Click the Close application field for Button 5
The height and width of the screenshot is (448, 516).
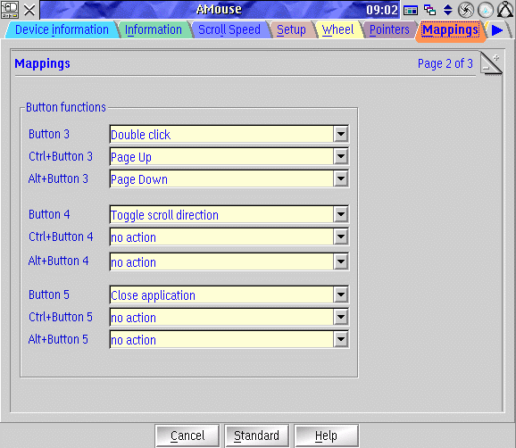pyautogui.click(x=221, y=295)
